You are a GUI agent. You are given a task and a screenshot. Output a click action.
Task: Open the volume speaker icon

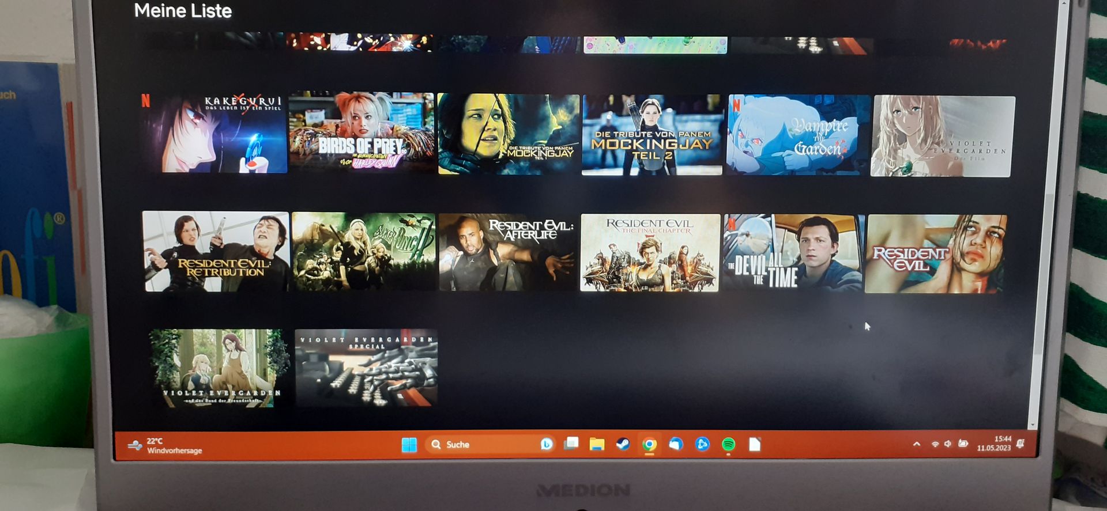(x=948, y=444)
